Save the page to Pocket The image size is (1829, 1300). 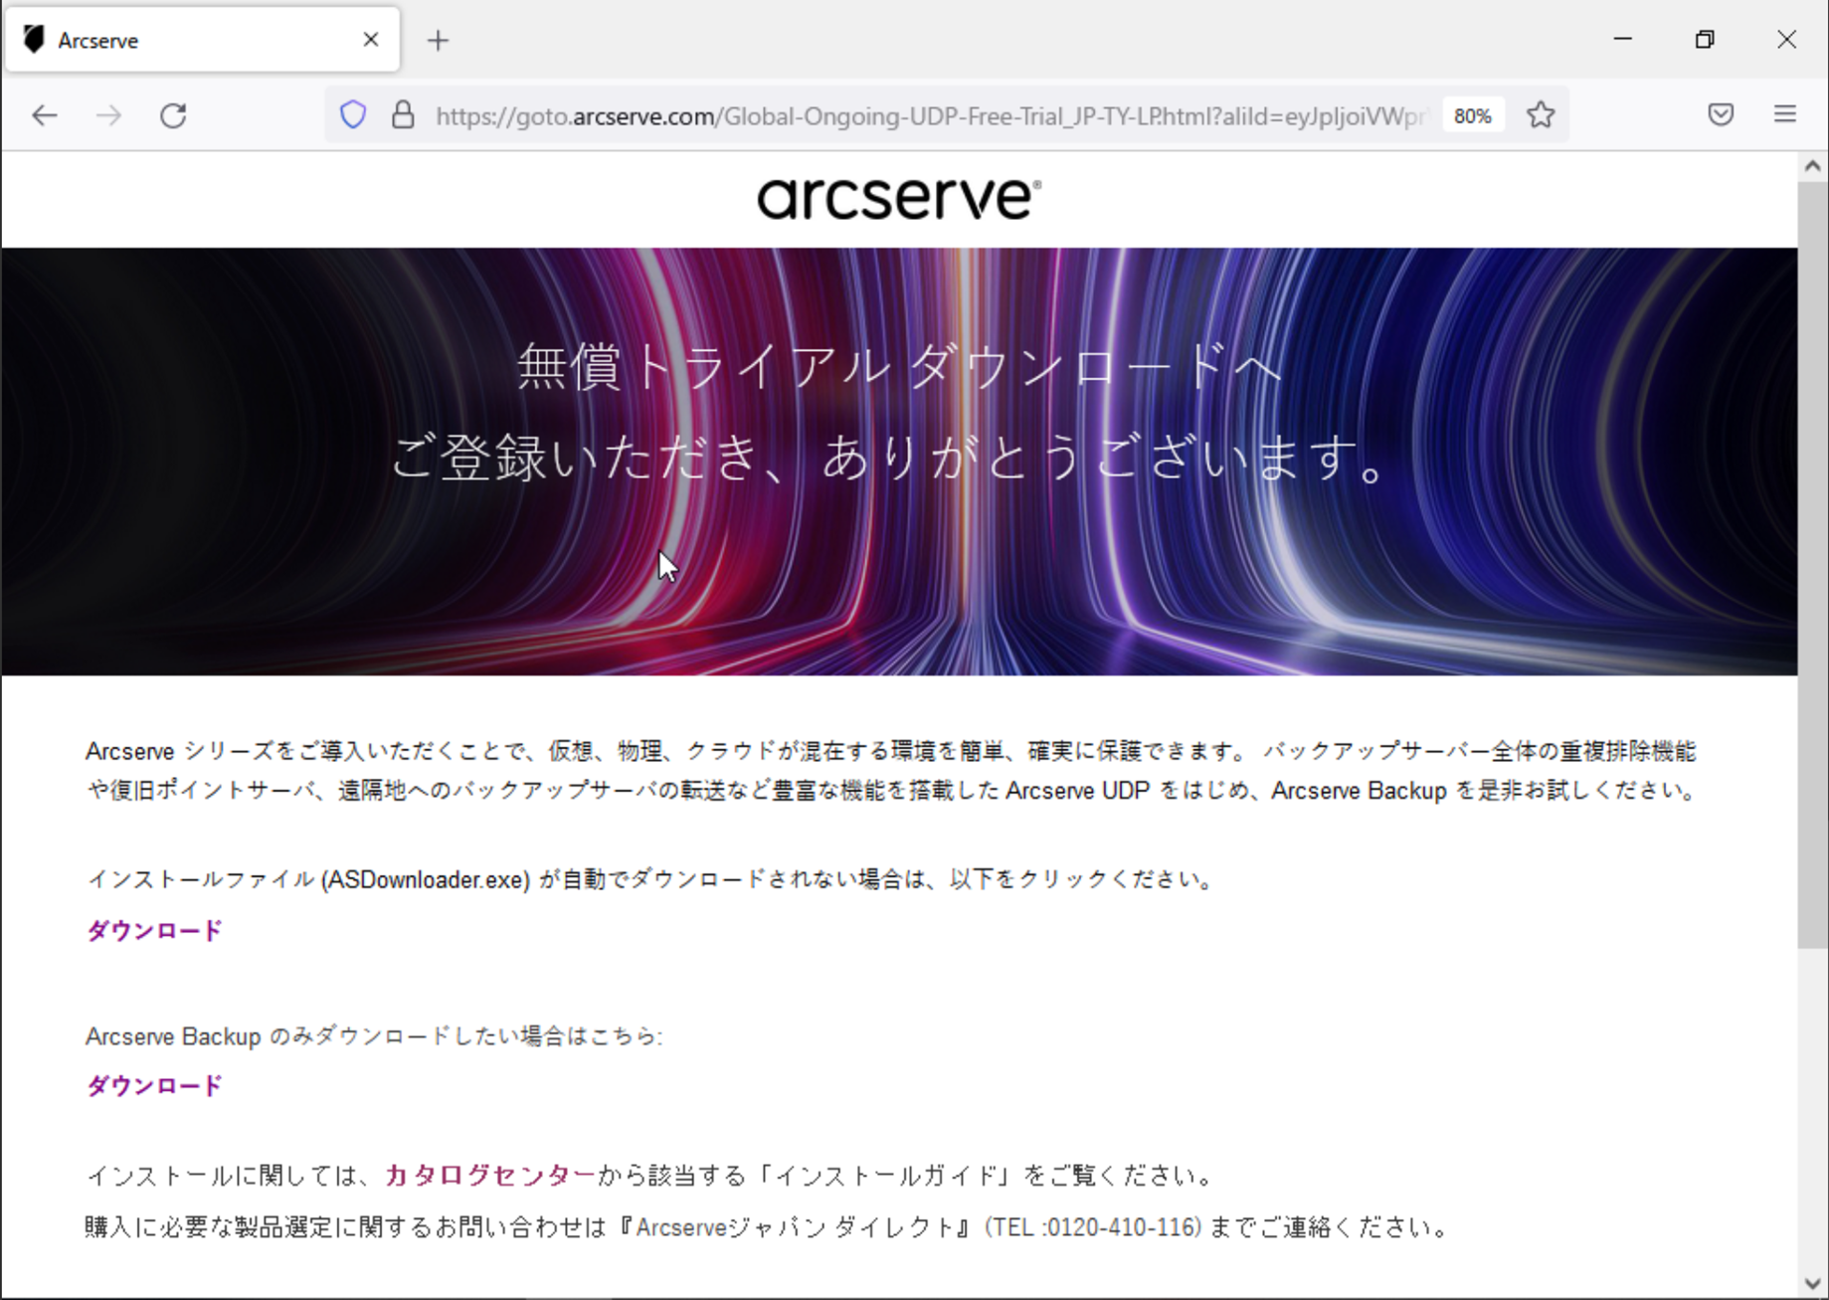pyautogui.click(x=1720, y=113)
